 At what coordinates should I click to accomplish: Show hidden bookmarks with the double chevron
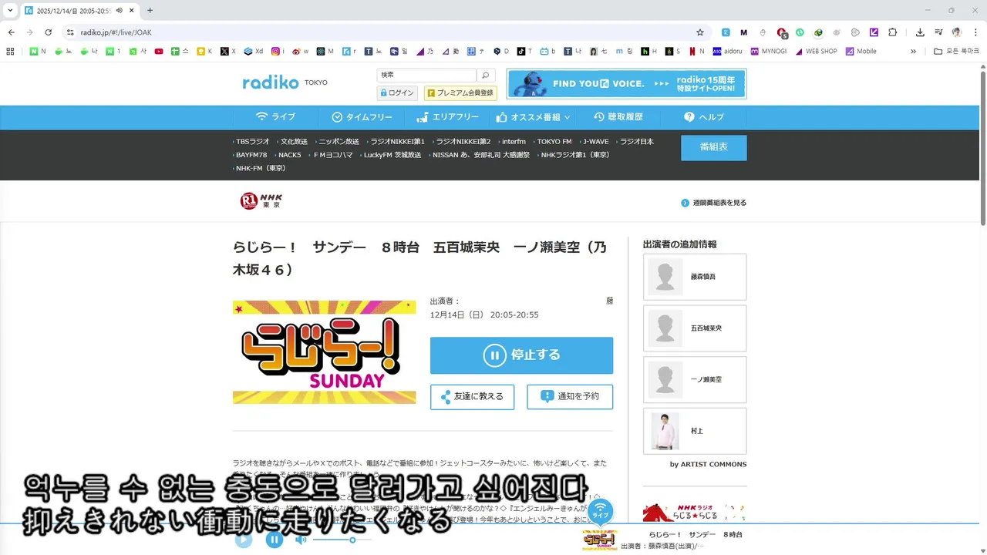click(x=914, y=52)
